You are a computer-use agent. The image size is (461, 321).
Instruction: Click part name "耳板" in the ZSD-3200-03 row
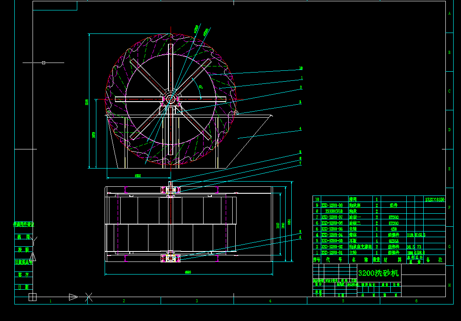353,241
